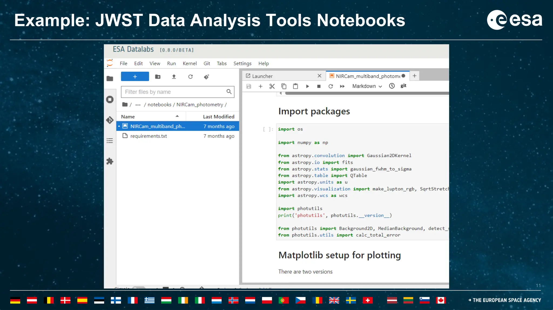Click the Filter files by name field
The height and width of the screenshot is (310, 553).
(178, 92)
